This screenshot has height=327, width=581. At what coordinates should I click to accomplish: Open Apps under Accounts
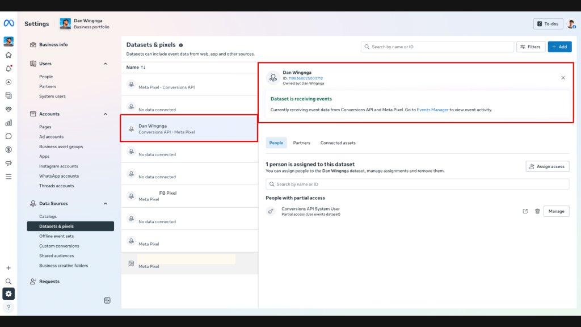[44, 157]
